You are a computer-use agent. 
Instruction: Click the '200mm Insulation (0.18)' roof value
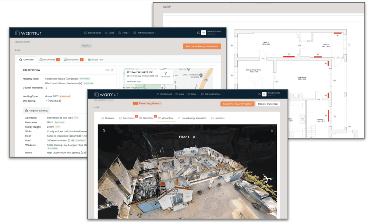pos(60,141)
